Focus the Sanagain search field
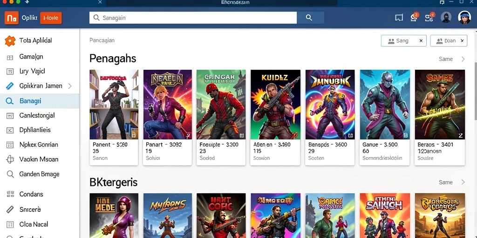 pos(193,18)
